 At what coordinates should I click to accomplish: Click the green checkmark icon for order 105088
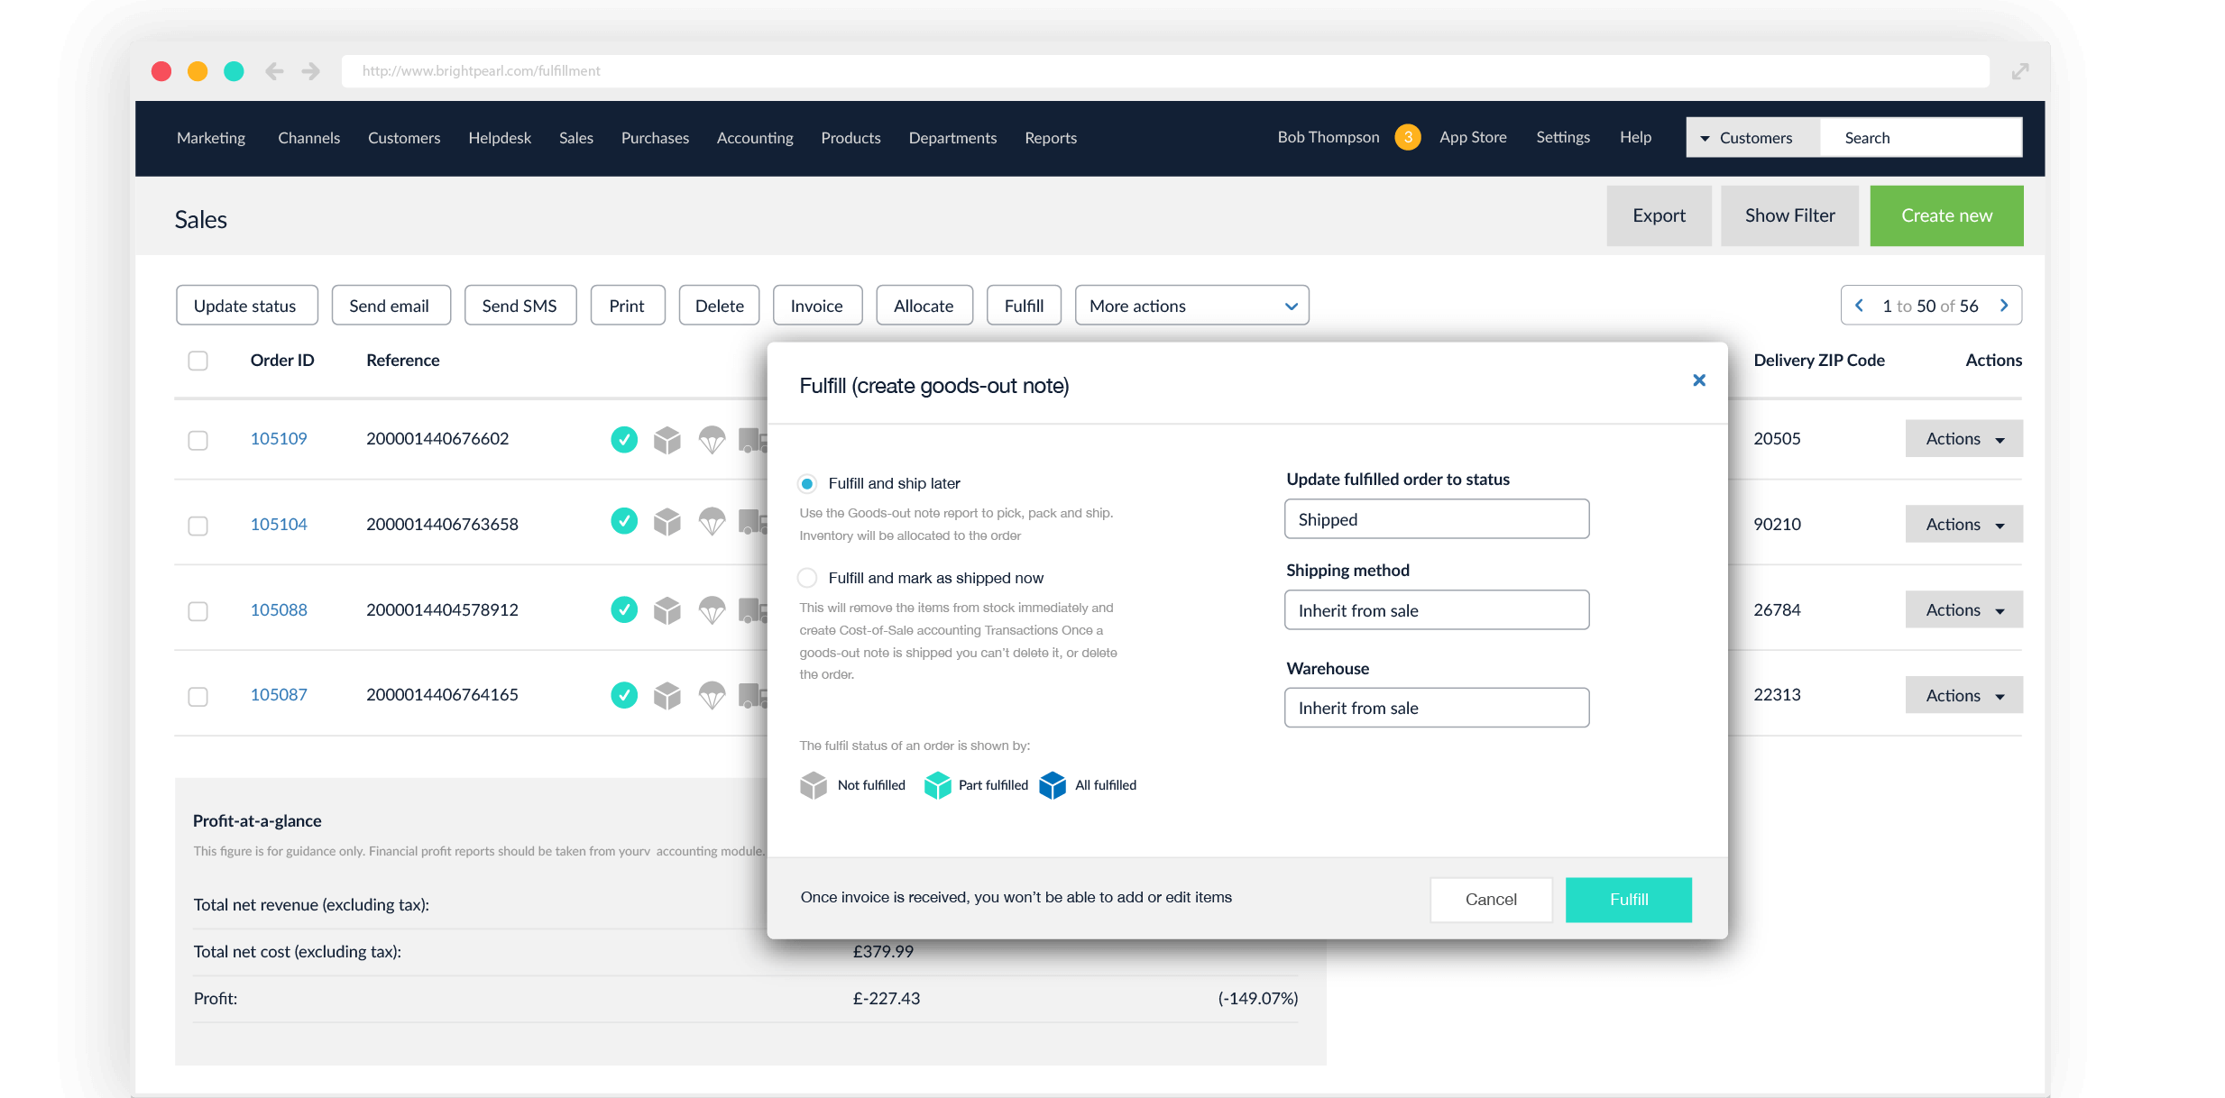coord(623,609)
